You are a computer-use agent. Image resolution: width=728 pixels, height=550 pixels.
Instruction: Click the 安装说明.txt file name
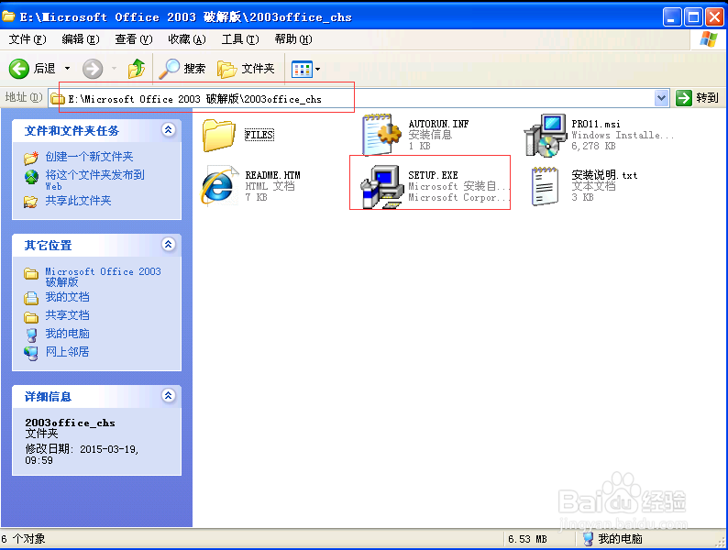point(604,175)
